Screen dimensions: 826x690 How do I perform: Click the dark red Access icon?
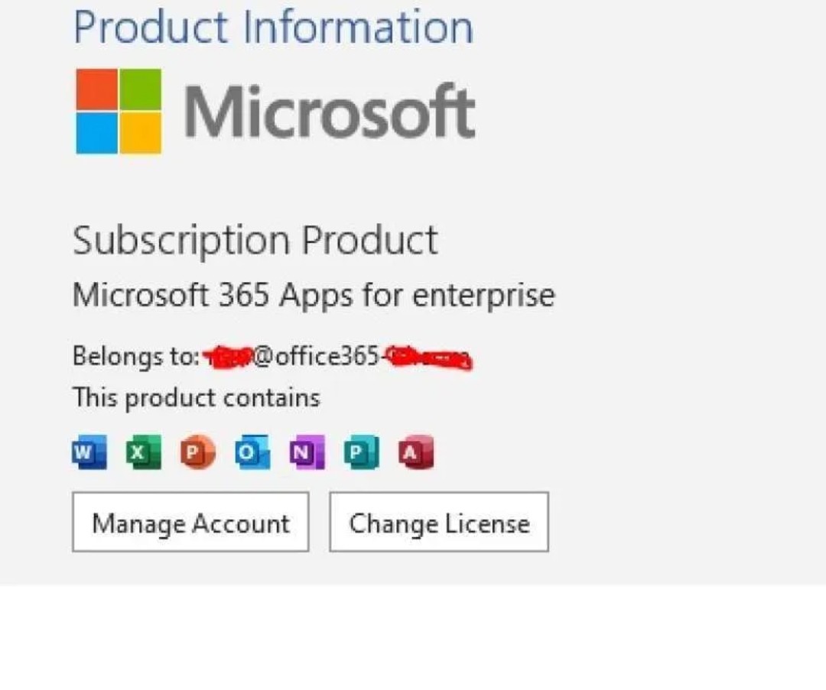click(x=416, y=452)
